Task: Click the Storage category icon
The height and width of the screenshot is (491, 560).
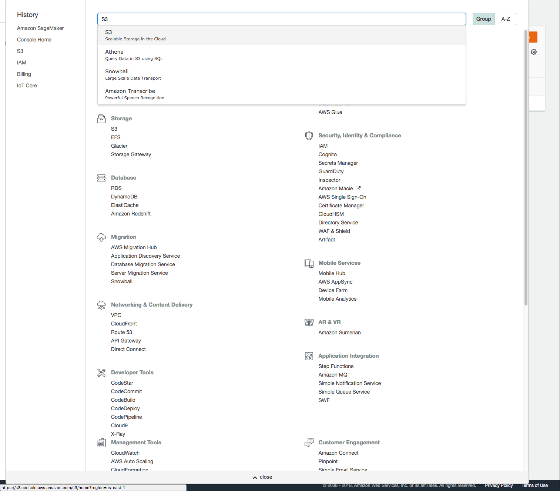Action: 101,119
